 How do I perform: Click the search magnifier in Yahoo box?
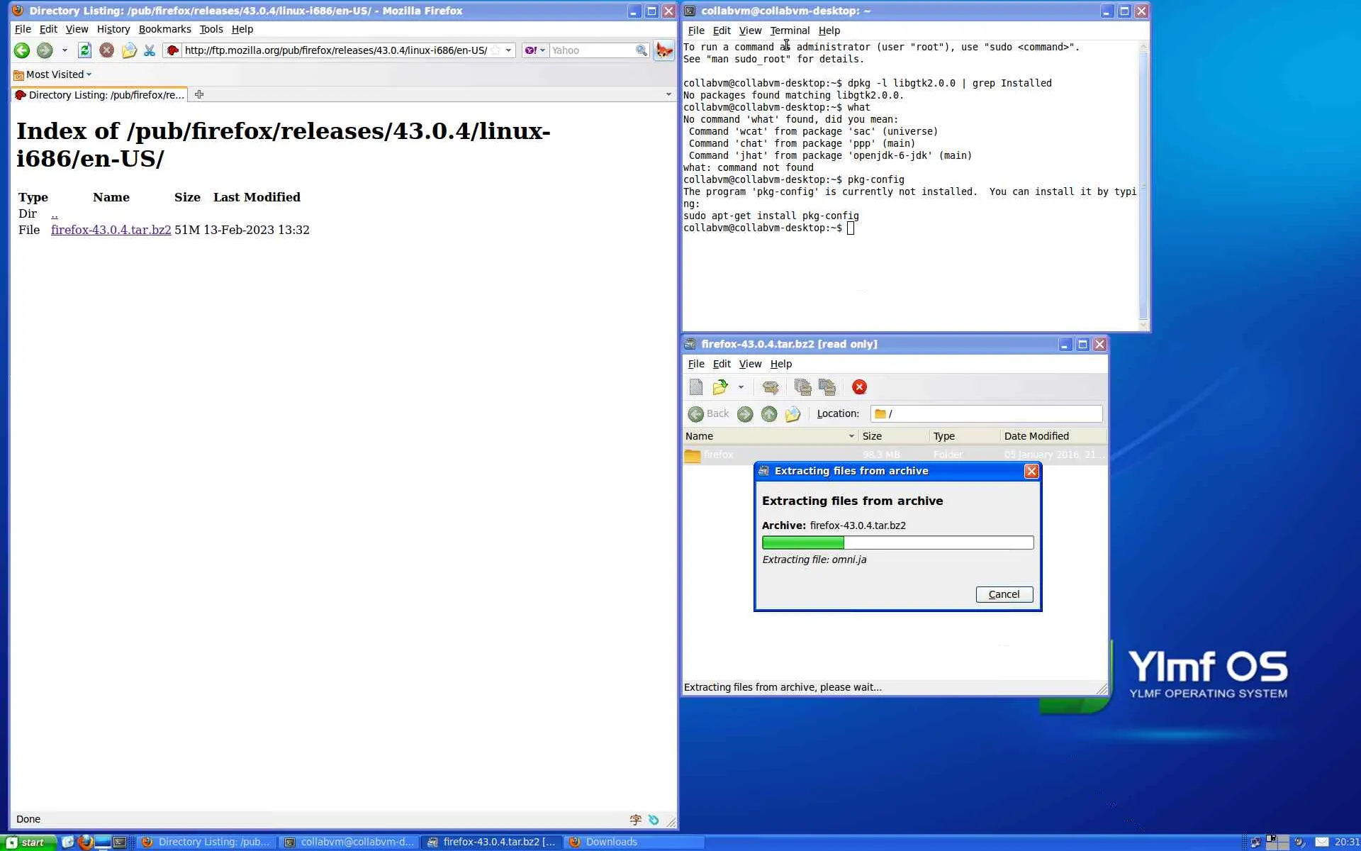tap(641, 50)
